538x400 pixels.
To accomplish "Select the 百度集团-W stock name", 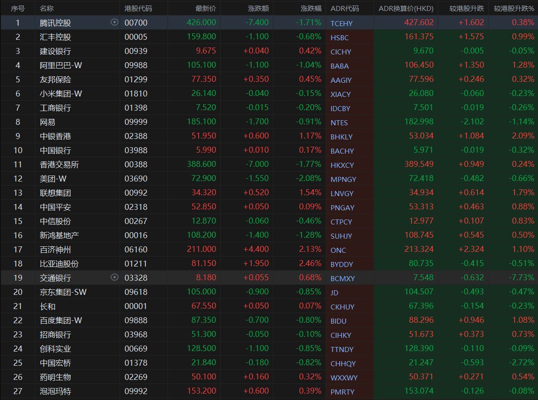I will tap(61, 320).
